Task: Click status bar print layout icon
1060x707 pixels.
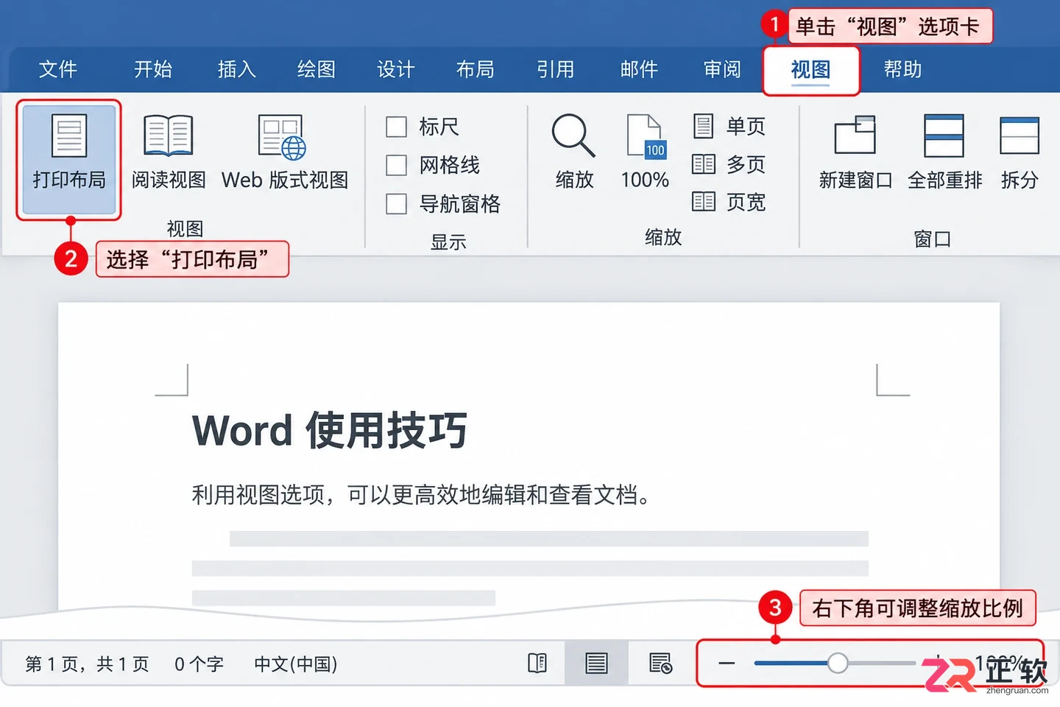Action: [596, 664]
